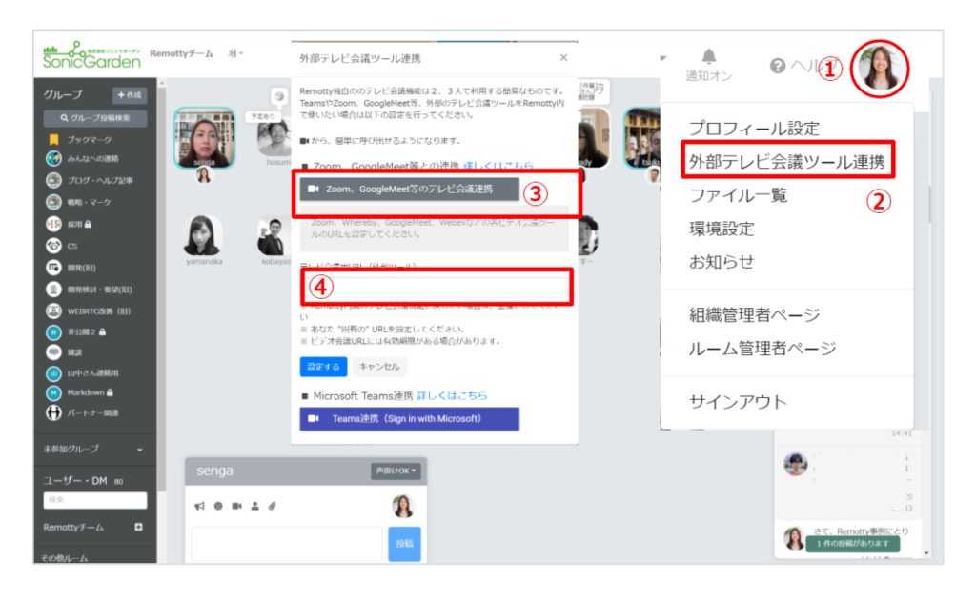Open the みんなへの連絡 group

pyautogui.click(x=82, y=159)
